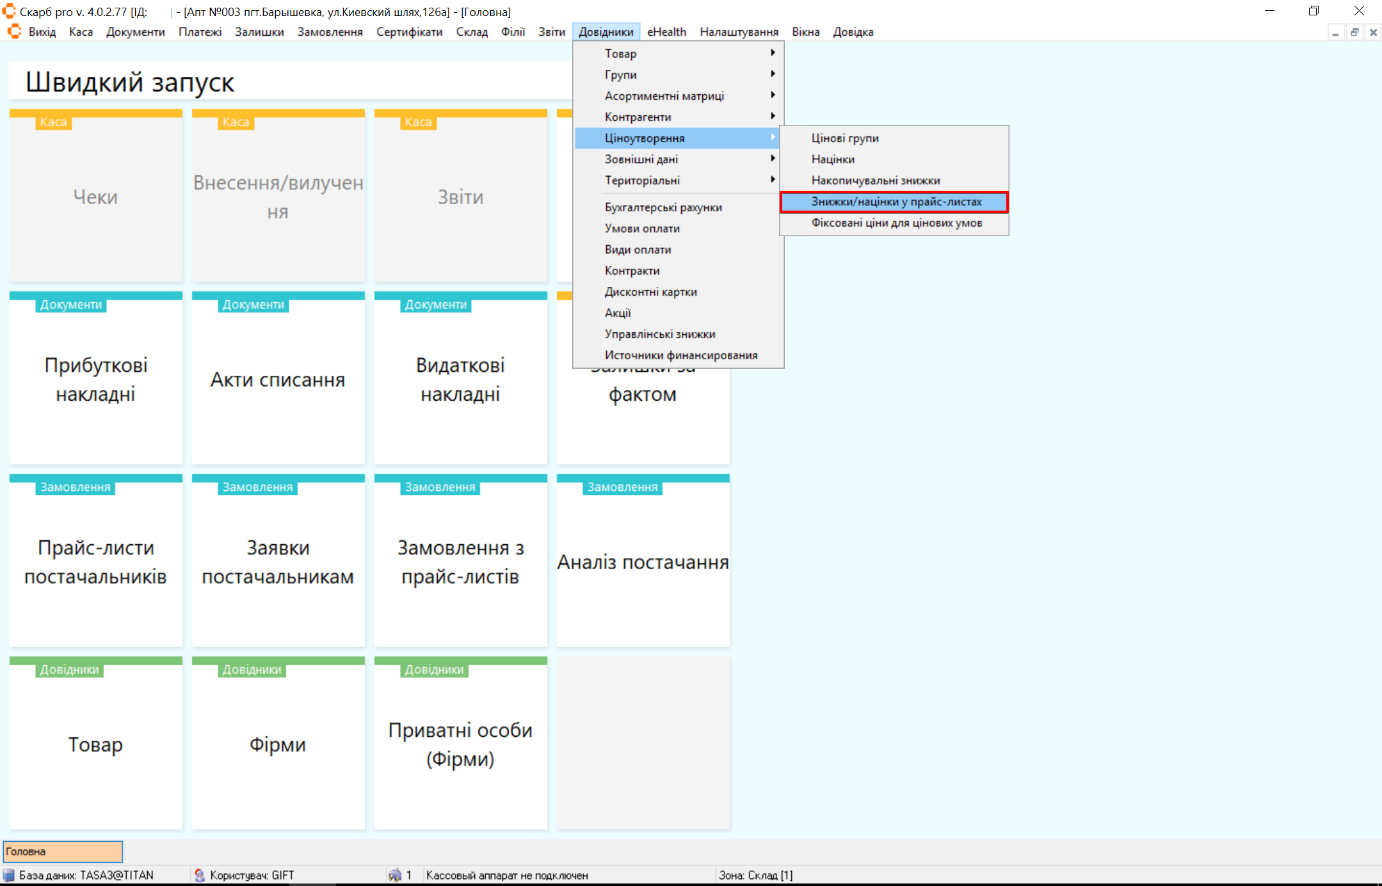Click the Скарб orange logo icon in menu bar

pyautogui.click(x=14, y=31)
